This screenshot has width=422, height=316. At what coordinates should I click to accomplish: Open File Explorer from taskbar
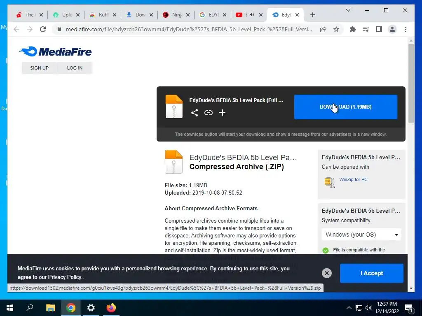point(50,308)
